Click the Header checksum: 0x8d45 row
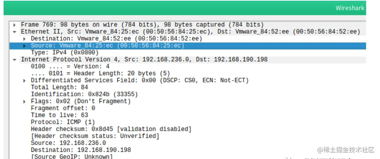The image size is (380, 159). coord(111,129)
